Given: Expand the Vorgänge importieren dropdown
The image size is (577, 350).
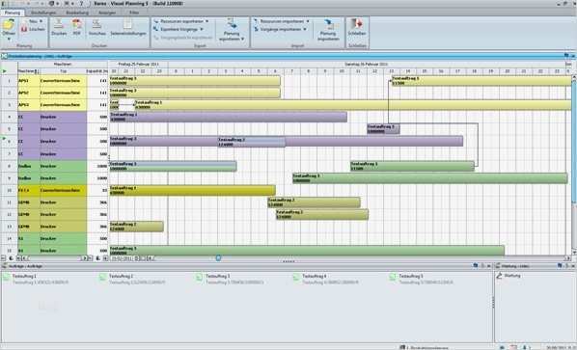Looking at the screenshot, I should [x=305, y=29].
